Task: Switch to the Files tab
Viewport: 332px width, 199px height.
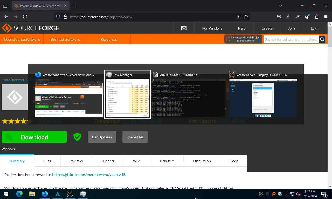Action: [47, 161]
